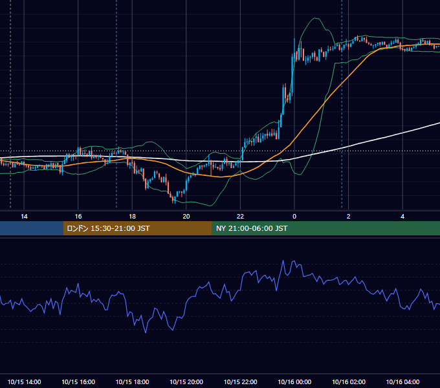
Task: Select the London 15:30-21:00 JST session bar
Action: (x=137, y=228)
